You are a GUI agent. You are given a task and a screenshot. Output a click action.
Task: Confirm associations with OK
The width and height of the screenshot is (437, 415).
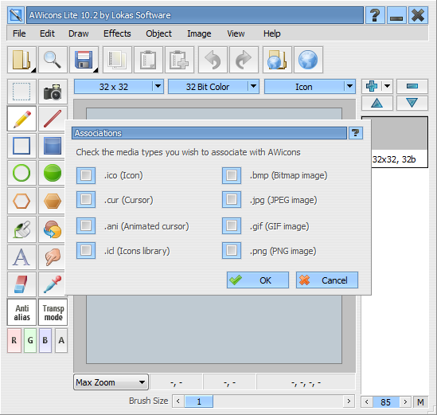coord(258,280)
